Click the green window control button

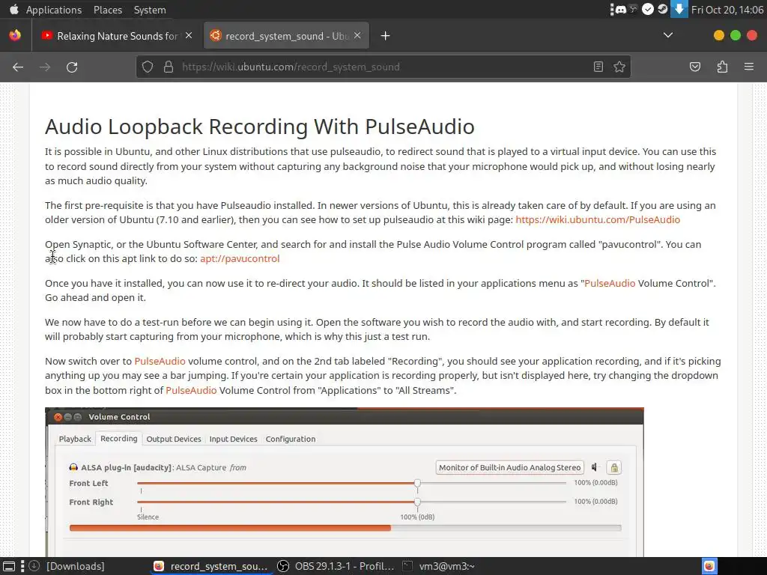point(736,35)
